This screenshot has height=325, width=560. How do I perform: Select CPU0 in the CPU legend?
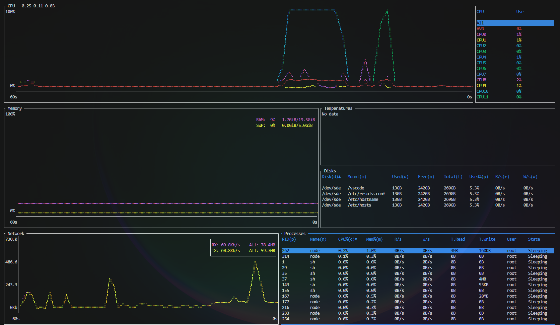[481, 34]
